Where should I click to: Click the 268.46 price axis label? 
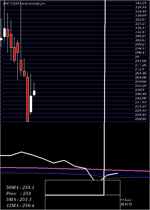pos(141,73)
